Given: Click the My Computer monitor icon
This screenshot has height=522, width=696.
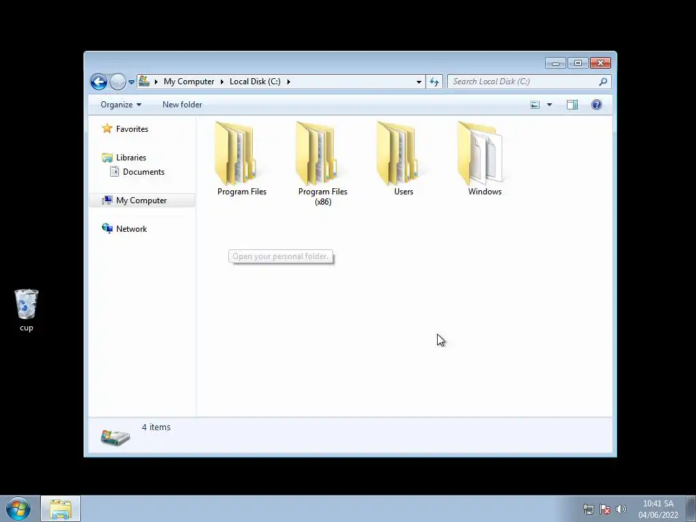Looking at the screenshot, I should [x=107, y=201].
